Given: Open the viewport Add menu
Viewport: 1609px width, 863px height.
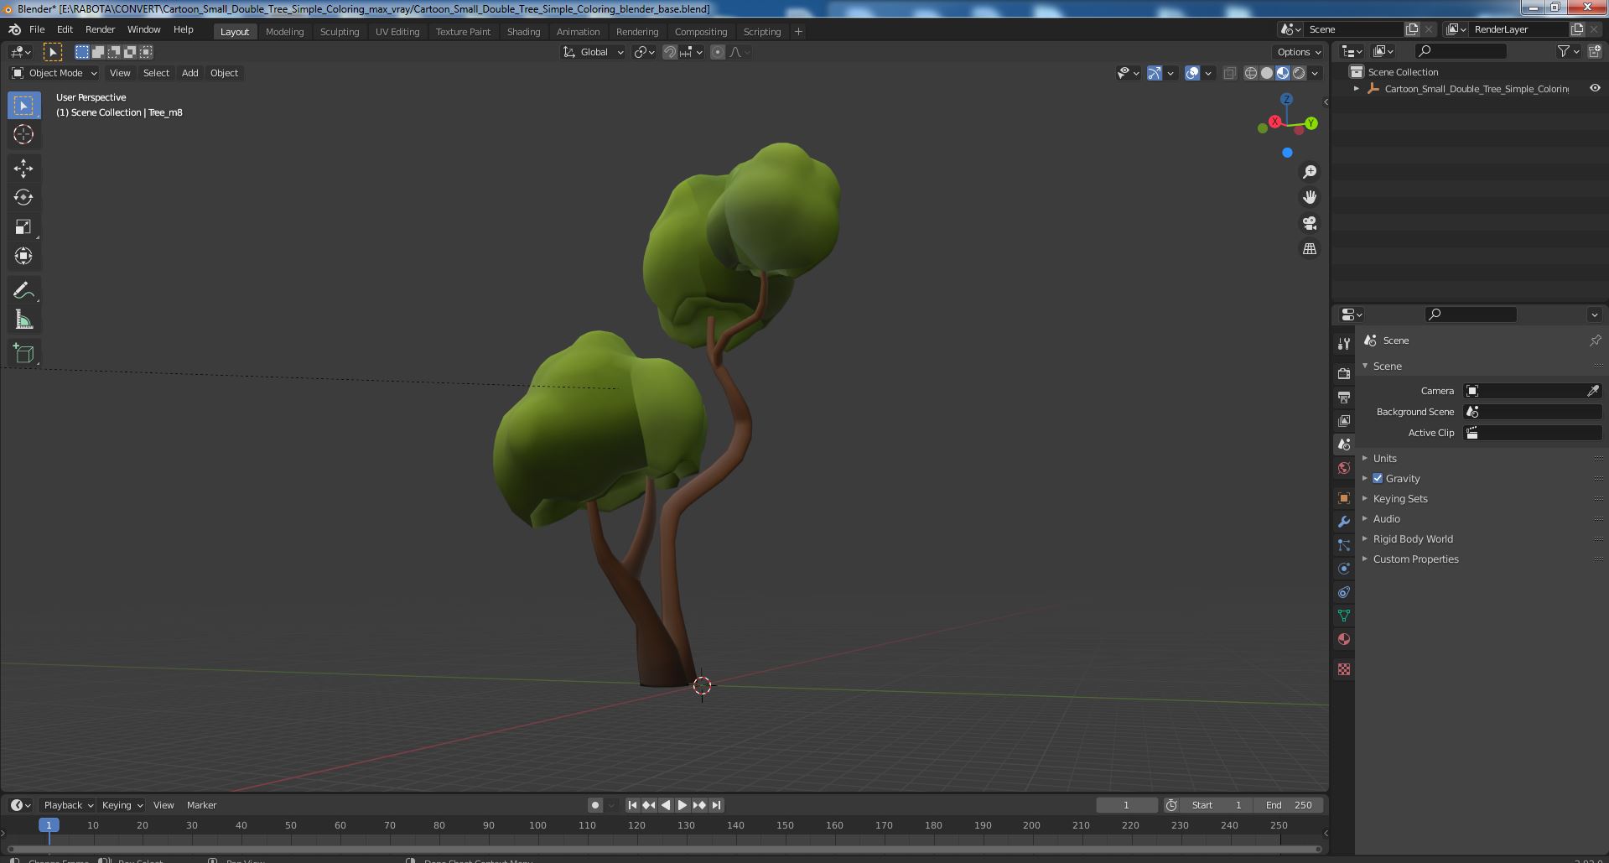Looking at the screenshot, I should (x=190, y=73).
